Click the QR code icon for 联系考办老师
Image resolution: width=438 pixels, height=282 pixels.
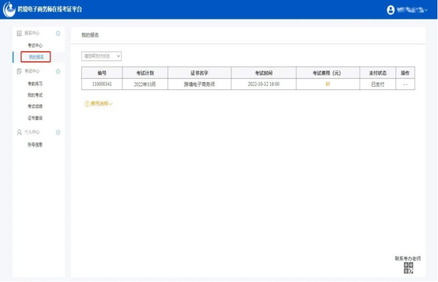coord(408,268)
